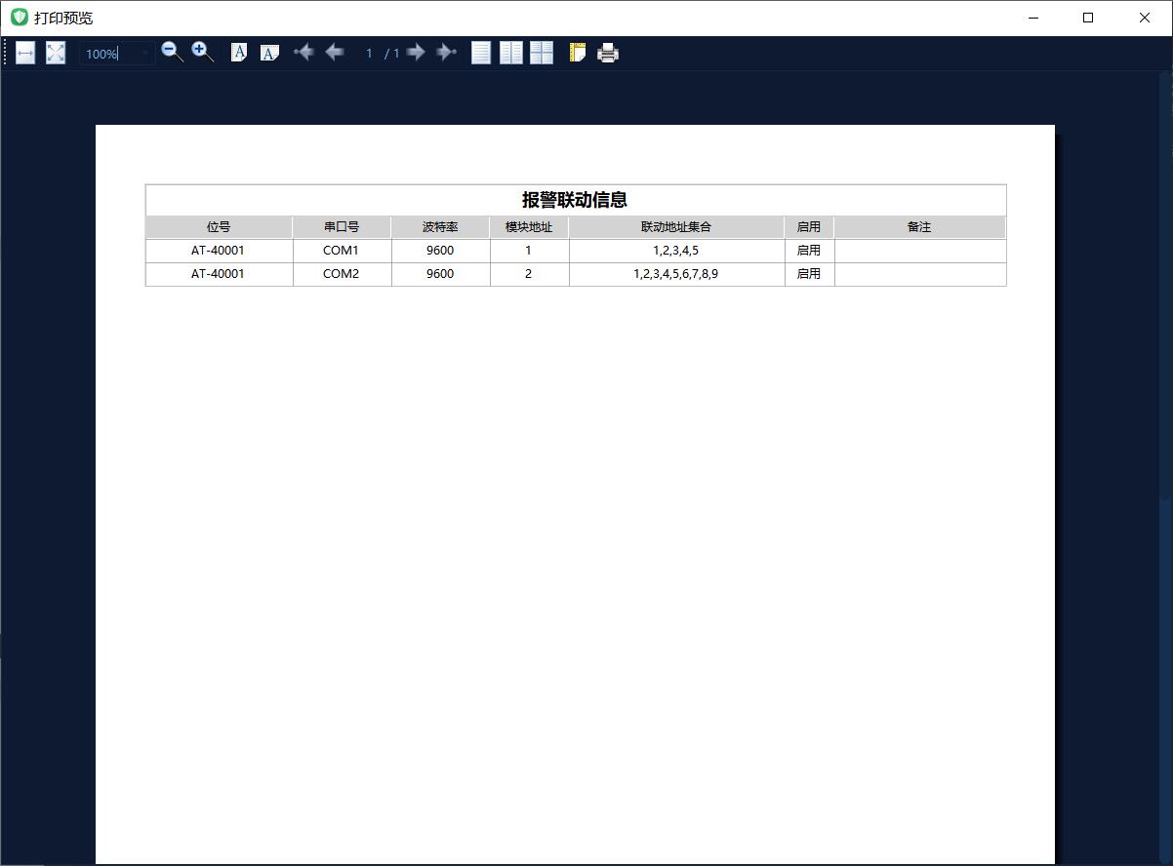Print the document with printer icon
The height and width of the screenshot is (866, 1173).
(x=608, y=53)
